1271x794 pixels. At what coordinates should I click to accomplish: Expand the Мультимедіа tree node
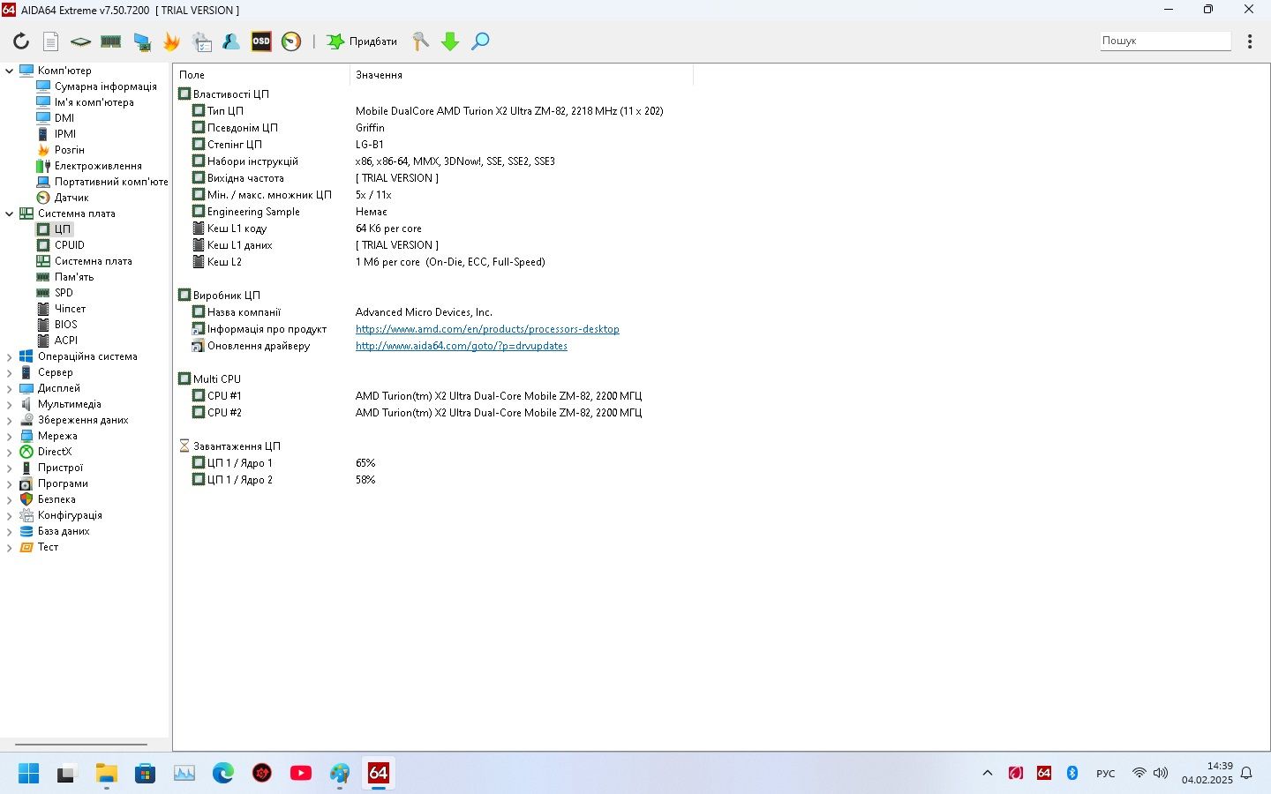(x=10, y=404)
